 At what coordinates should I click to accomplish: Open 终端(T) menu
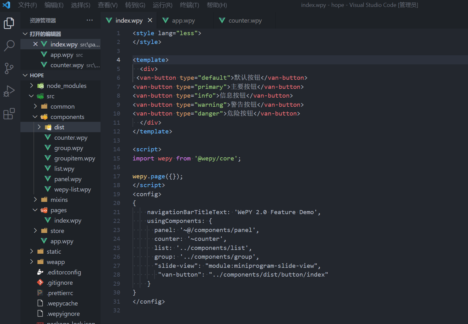189,5
